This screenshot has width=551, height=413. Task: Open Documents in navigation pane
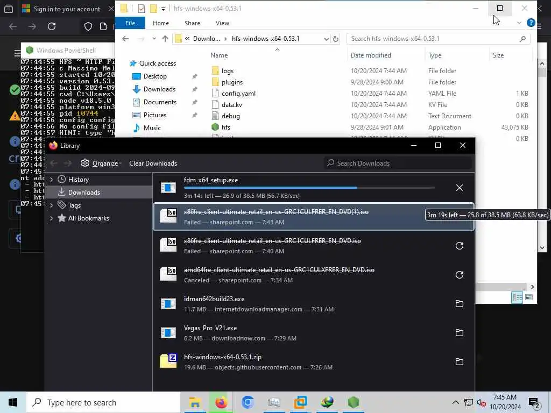(x=159, y=102)
